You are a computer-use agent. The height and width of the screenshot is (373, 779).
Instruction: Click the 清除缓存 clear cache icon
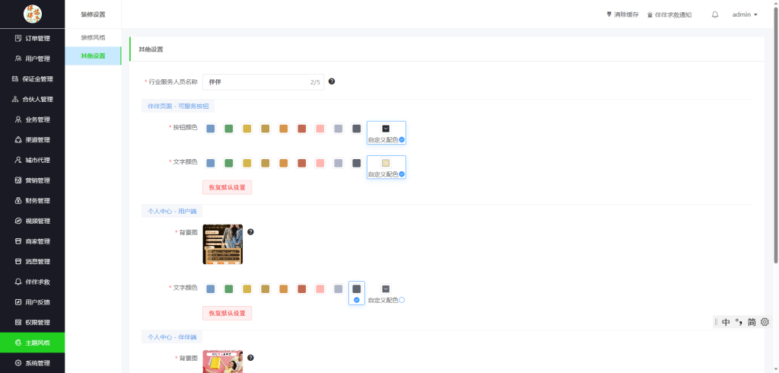click(609, 14)
